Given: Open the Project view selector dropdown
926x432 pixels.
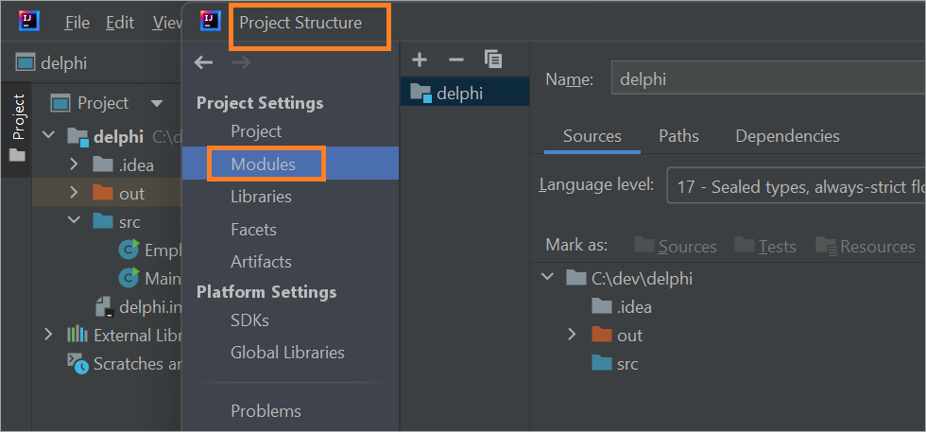Looking at the screenshot, I should 157,103.
